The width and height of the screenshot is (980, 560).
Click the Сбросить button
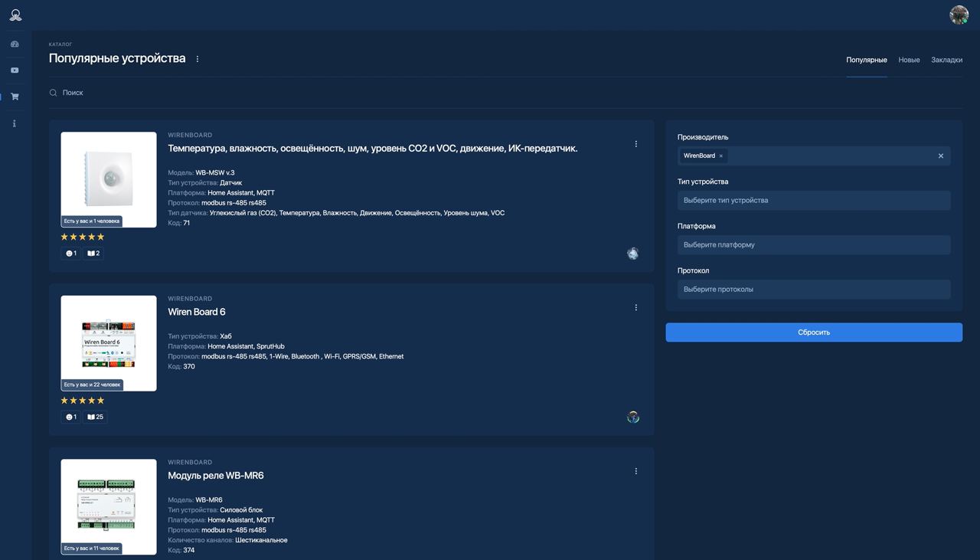click(x=814, y=332)
